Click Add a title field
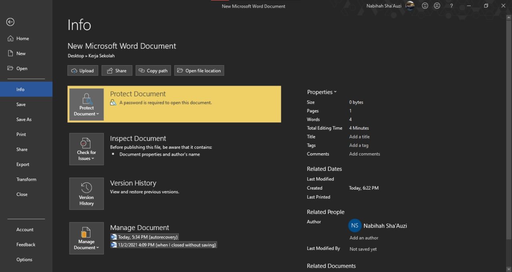The height and width of the screenshot is (272, 512). pos(359,137)
